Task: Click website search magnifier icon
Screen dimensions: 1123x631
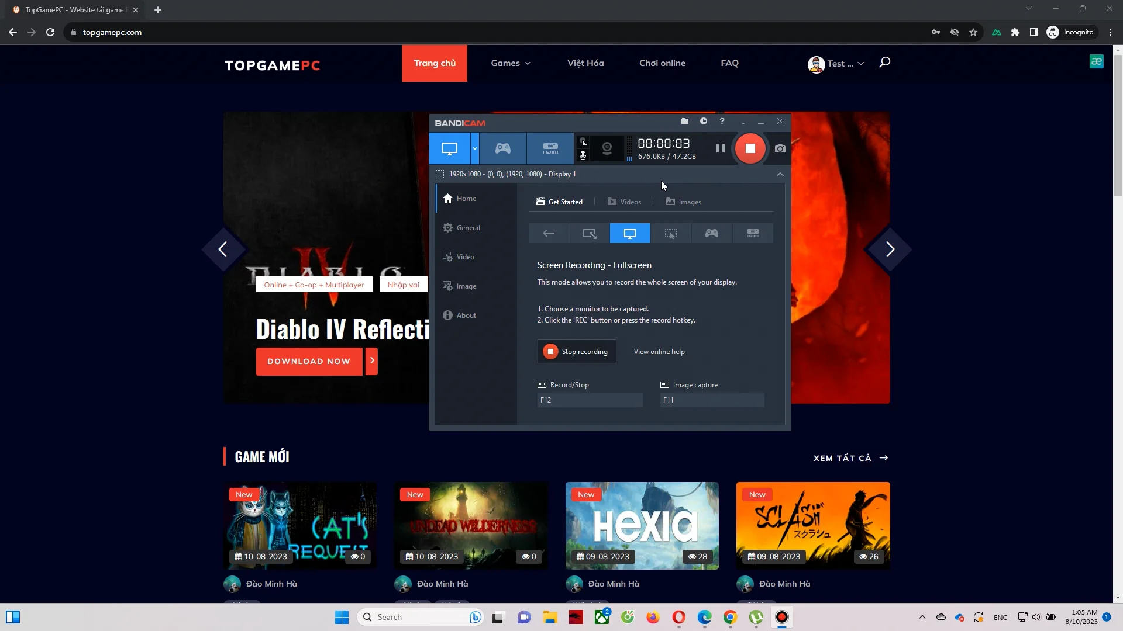Action: tap(884, 62)
